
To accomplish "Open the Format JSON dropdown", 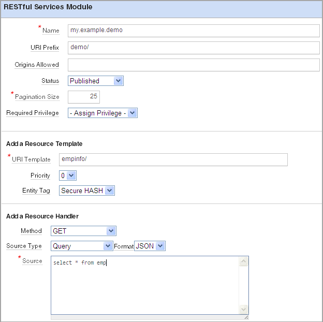I will point(150,246).
